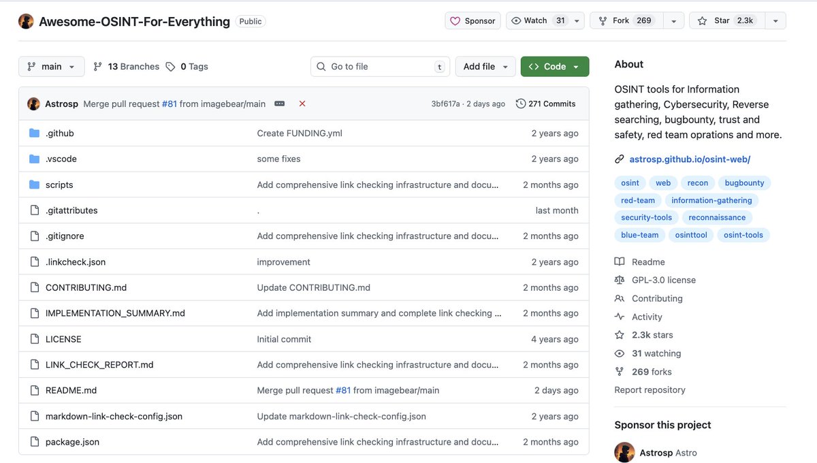
Task: Click the Astrosp avatar under Sponsor this project
Action: click(624, 452)
